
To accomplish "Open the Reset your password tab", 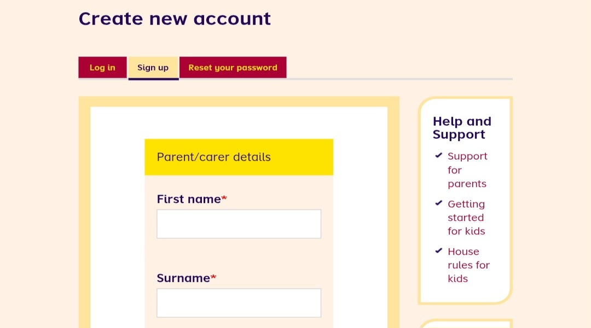I will (x=233, y=68).
